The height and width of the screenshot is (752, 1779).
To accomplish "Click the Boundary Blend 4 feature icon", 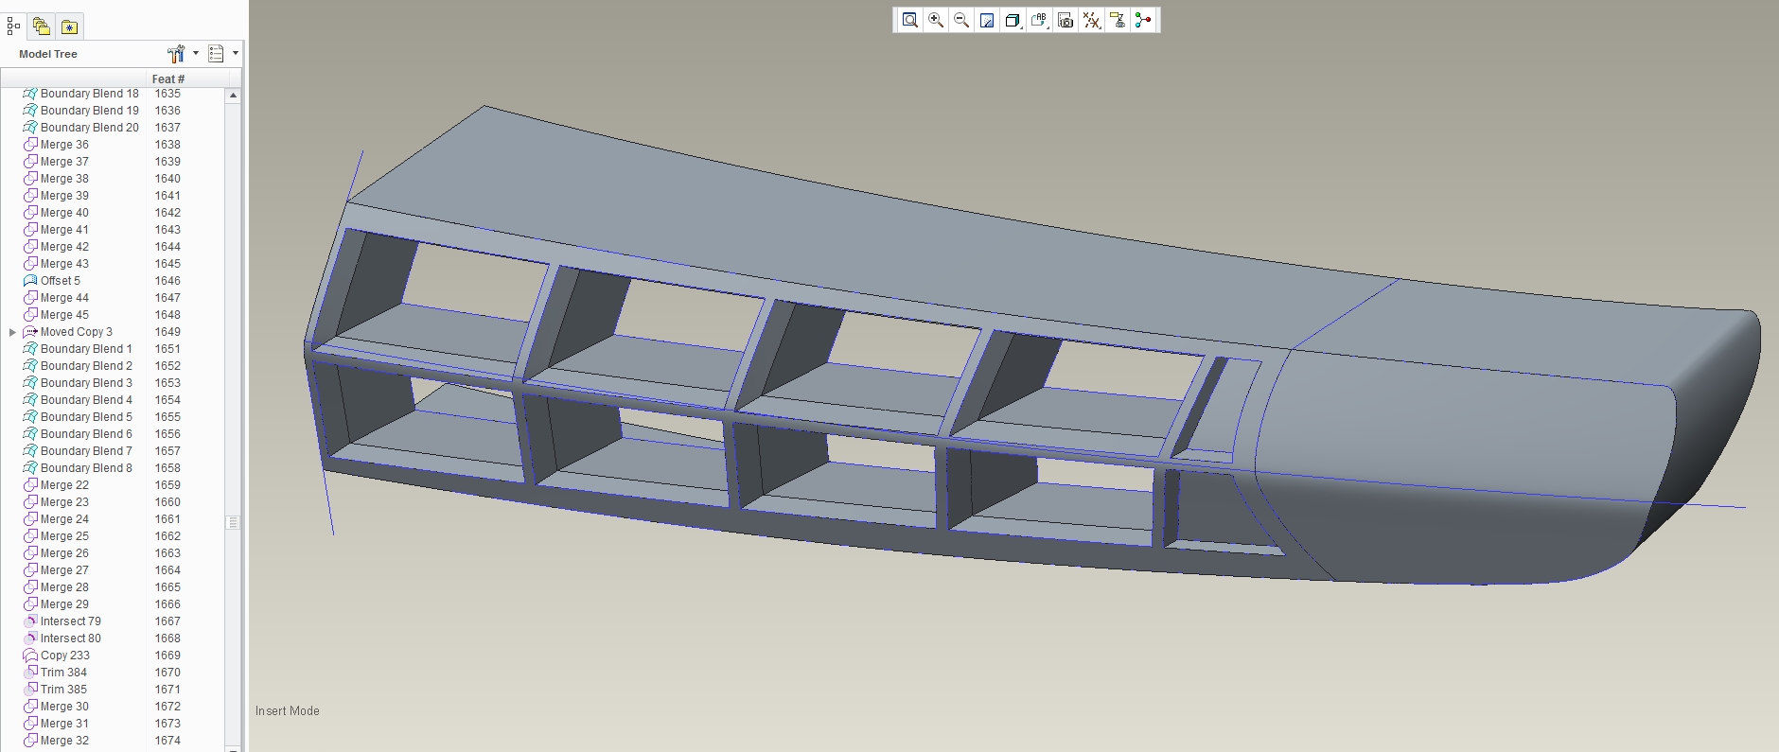I will pos(30,400).
